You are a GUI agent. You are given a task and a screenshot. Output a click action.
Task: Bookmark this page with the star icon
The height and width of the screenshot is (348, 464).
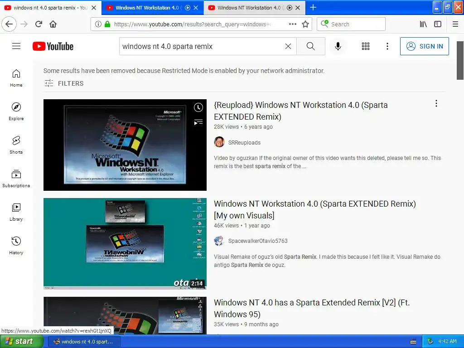tap(305, 24)
